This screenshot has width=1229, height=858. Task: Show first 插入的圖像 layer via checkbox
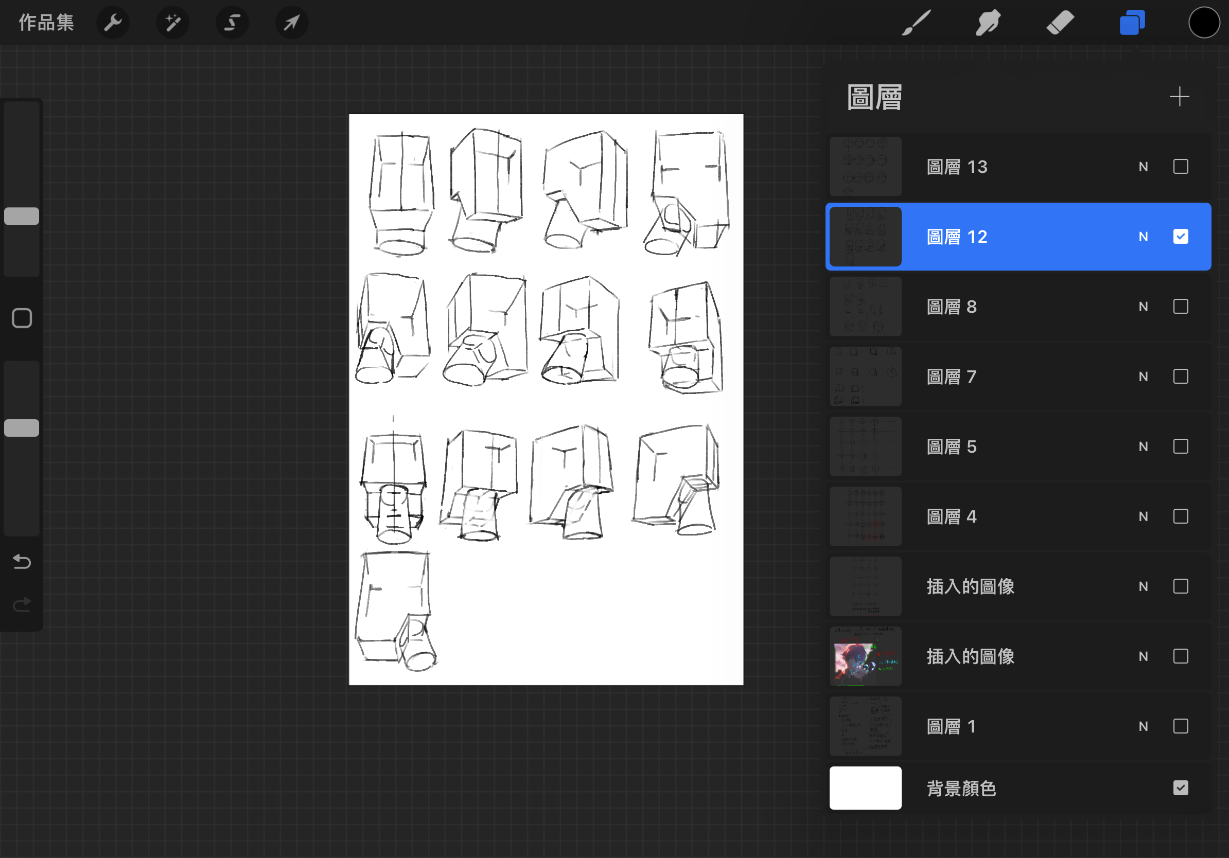point(1180,586)
